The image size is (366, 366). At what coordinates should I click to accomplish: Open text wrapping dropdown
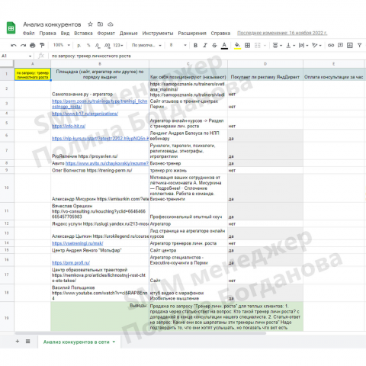(303, 45)
